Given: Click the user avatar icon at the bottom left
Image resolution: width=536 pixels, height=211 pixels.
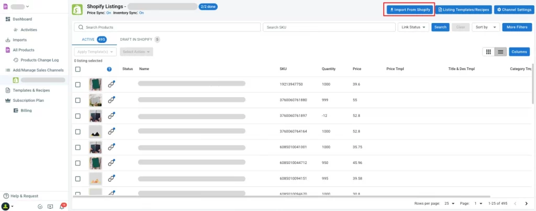Looking at the screenshot, I should [x=5, y=206].
